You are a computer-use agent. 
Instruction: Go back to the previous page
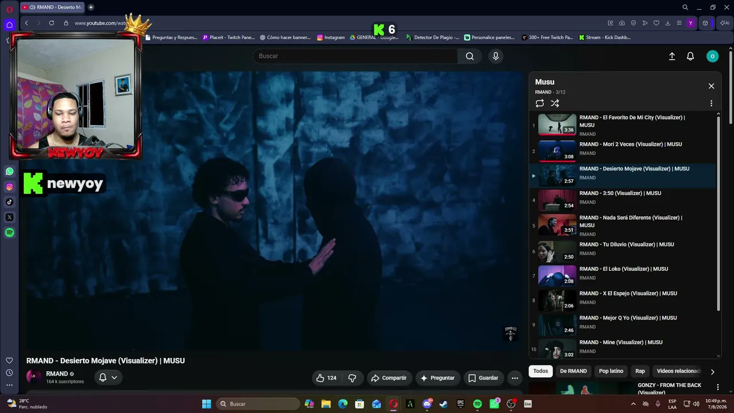coord(26,23)
